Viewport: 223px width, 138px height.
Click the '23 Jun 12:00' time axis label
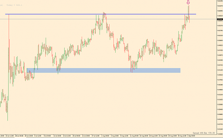point(10,136)
